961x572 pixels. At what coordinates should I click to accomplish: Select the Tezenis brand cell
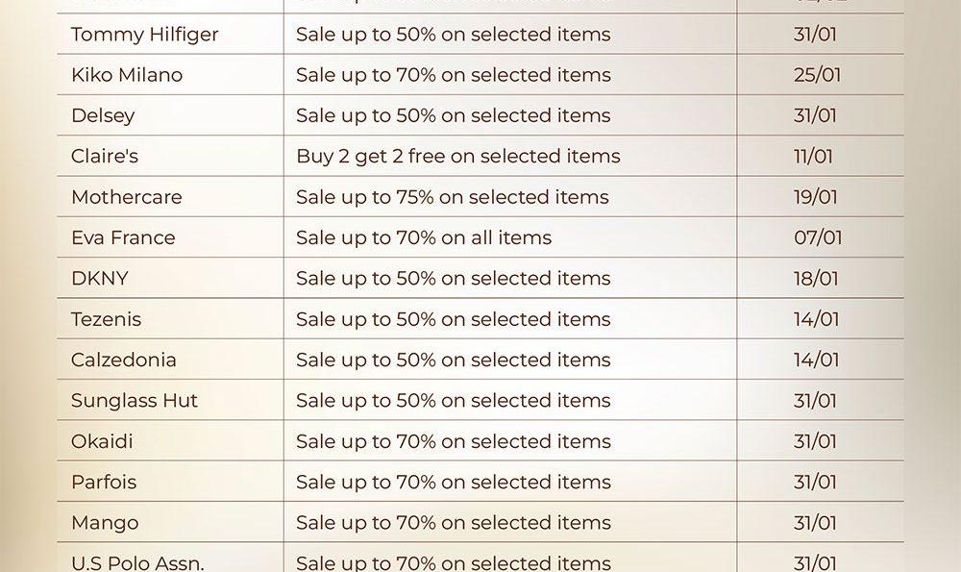click(x=106, y=319)
